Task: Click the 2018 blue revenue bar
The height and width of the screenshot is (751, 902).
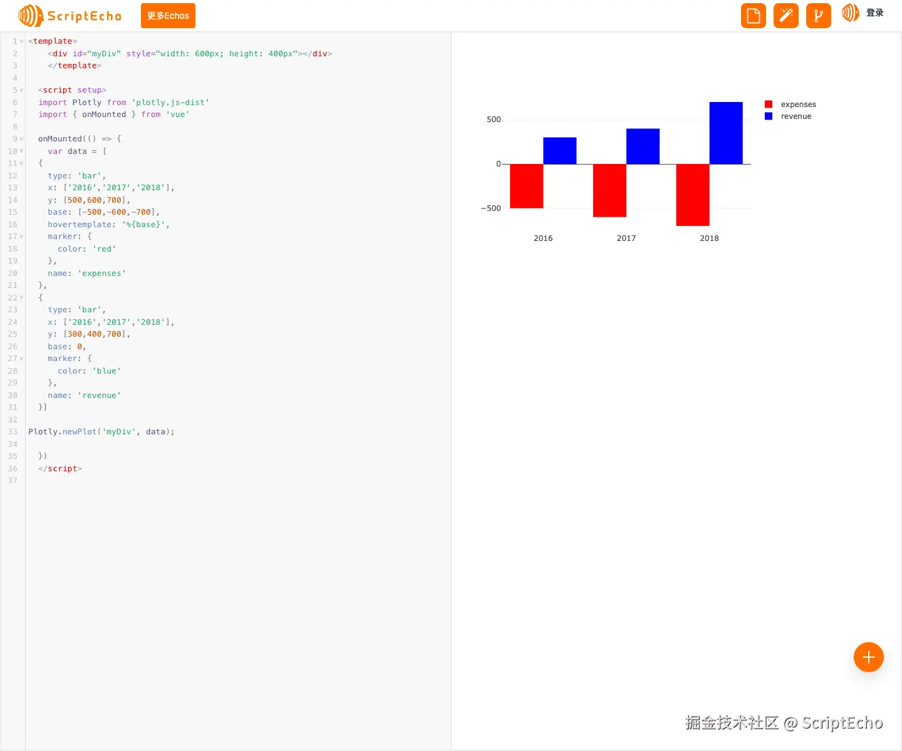Action: [726, 133]
